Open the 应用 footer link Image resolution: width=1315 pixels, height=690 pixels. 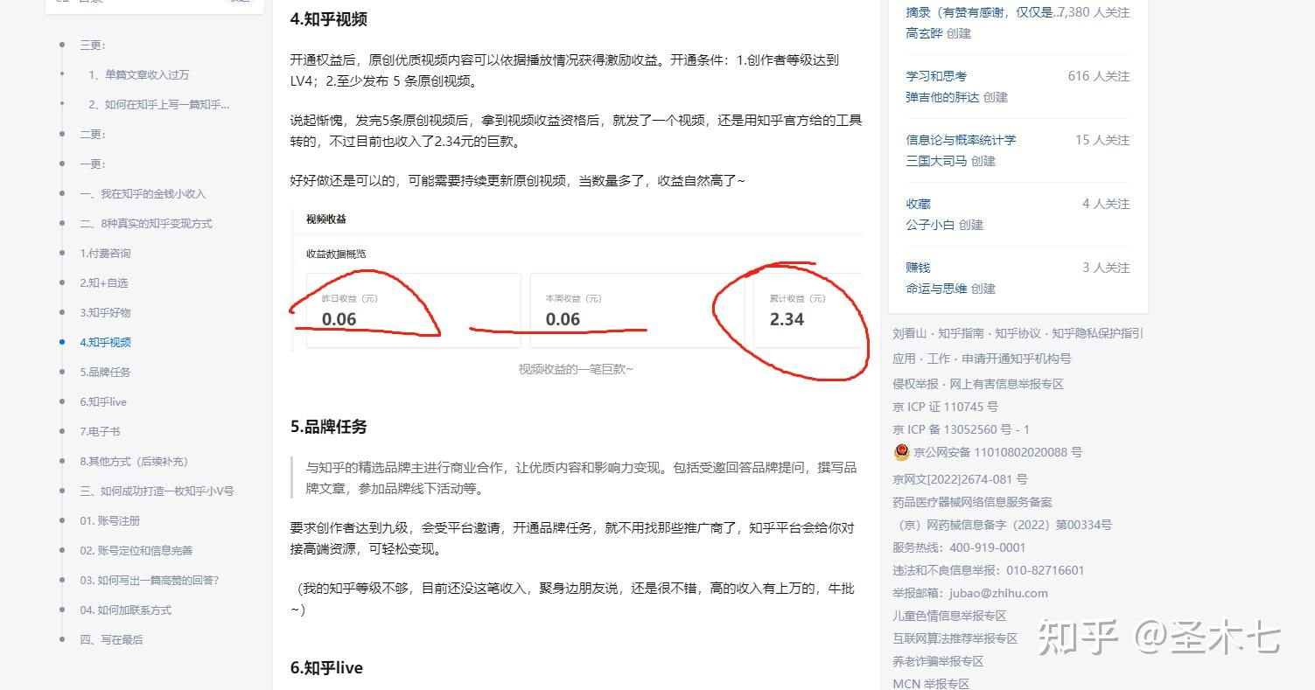click(x=905, y=359)
